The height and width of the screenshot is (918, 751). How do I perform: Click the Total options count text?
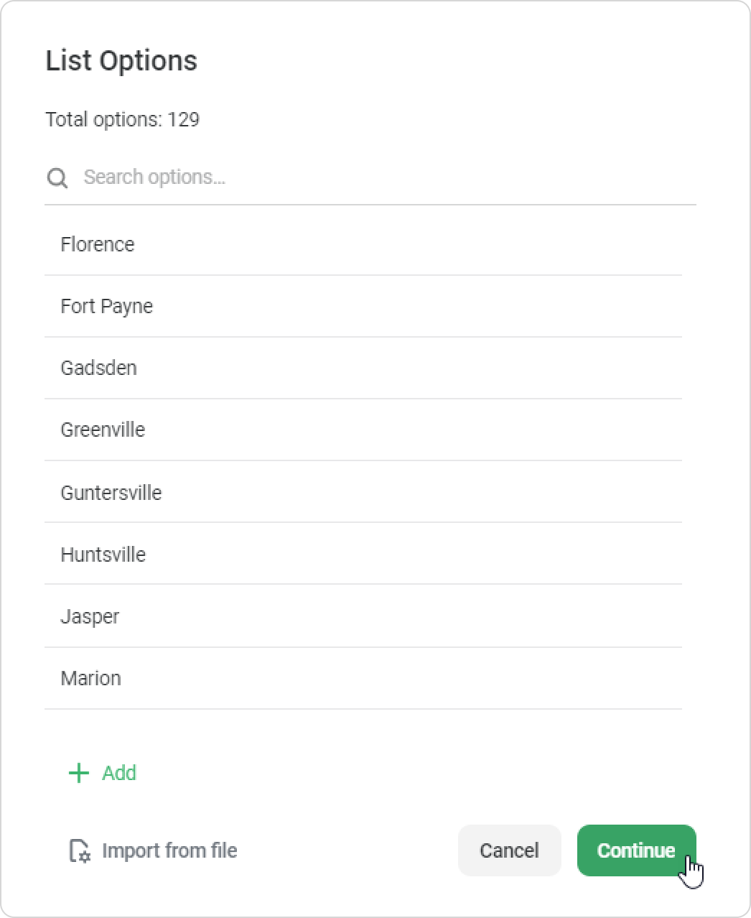pyautogui.click(x=123, y=119)
